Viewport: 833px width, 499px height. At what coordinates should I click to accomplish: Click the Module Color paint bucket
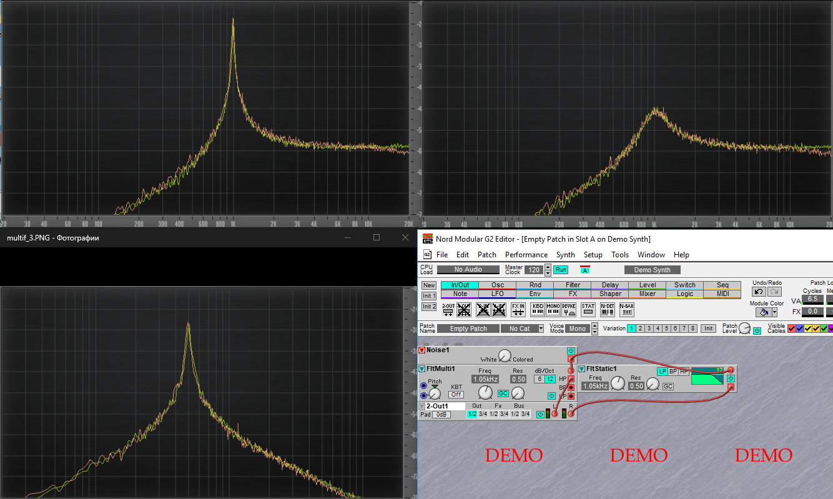point(763,312)
